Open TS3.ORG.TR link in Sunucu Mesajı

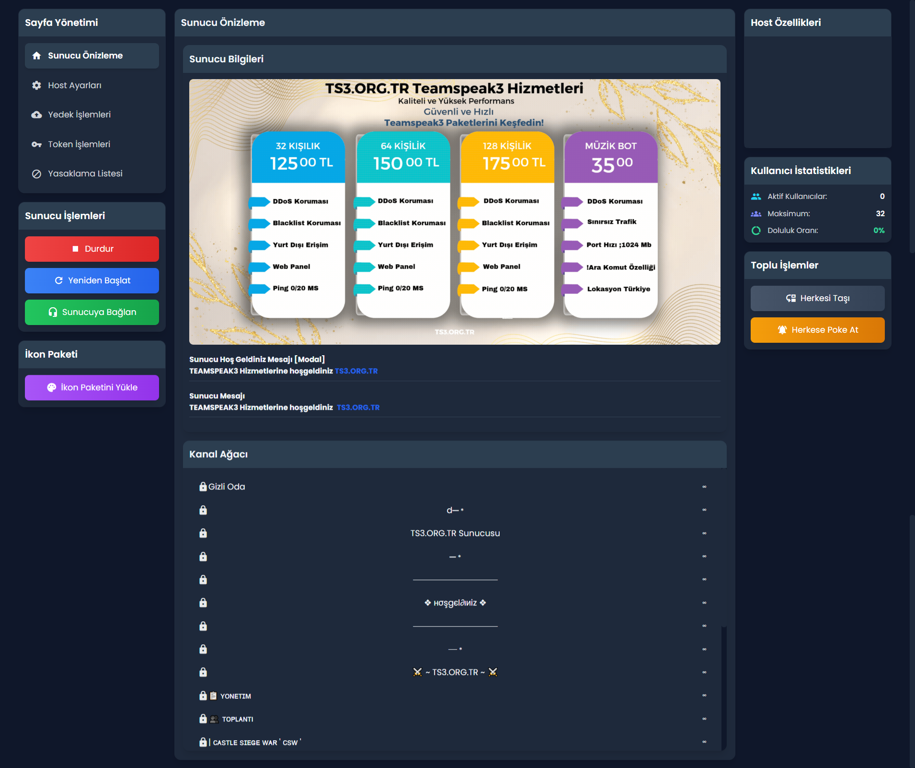tap(358, 407)
